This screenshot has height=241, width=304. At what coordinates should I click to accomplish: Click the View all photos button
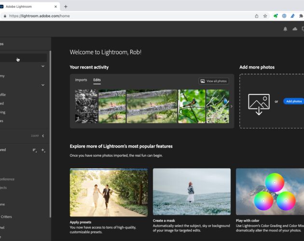214,81
